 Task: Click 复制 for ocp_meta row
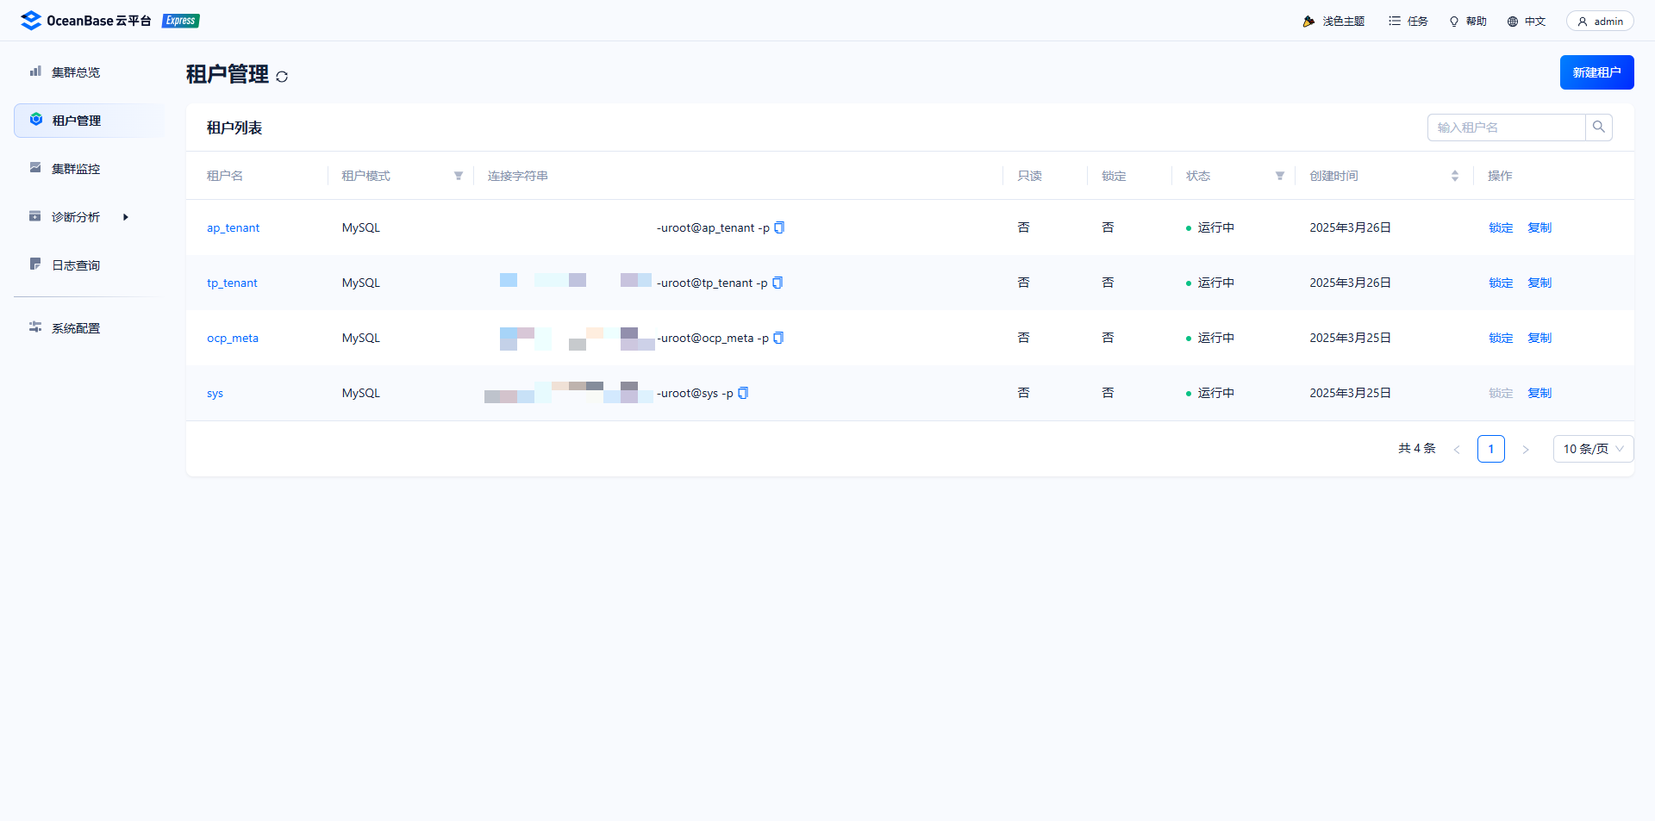coord(1539,338)
